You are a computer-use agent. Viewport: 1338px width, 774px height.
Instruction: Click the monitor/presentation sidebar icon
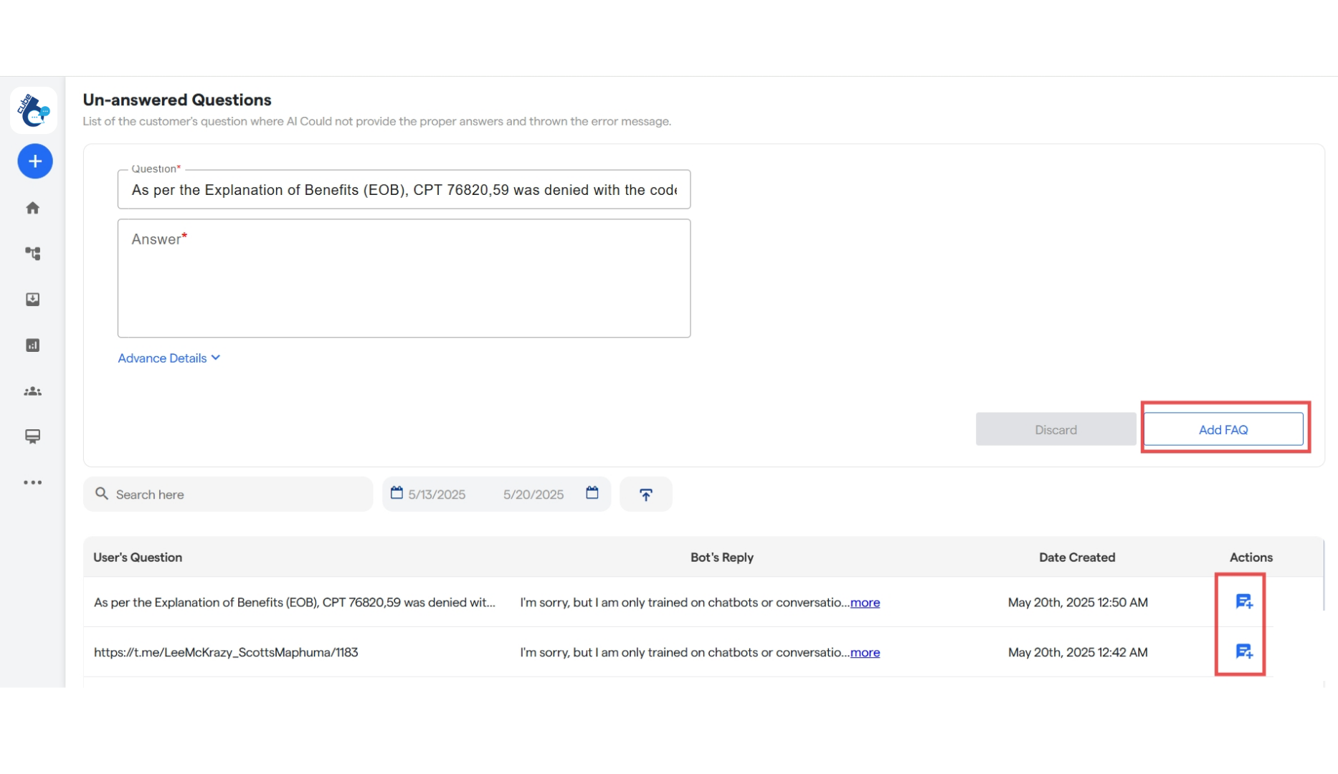[x=32, y=436]
